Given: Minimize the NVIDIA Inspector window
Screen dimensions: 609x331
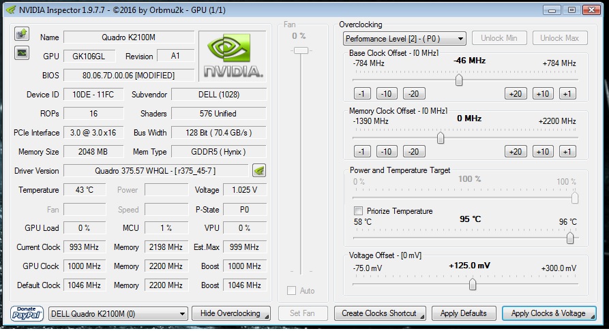Looking at the screenshot, I should click(x=552, y=10).
